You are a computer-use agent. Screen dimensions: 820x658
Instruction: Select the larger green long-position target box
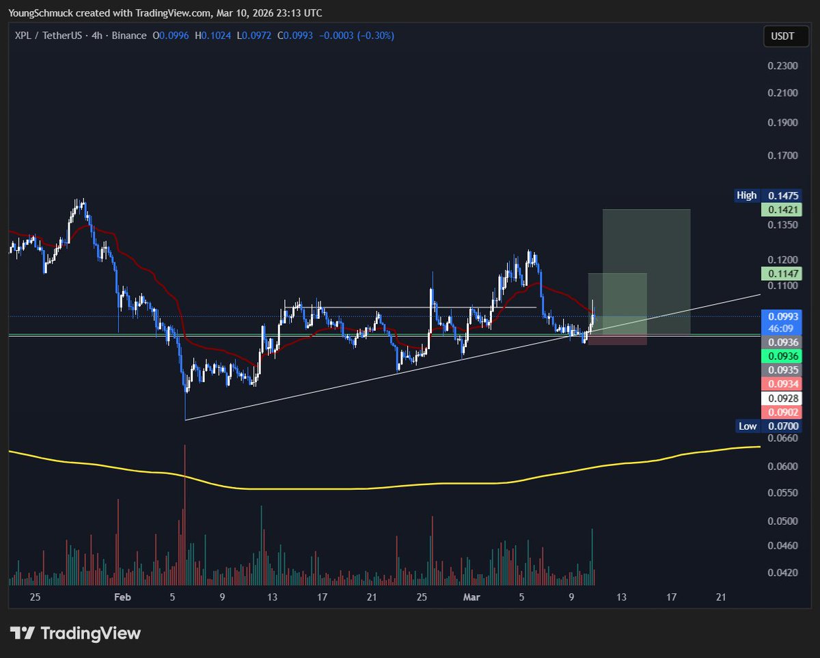pos(646,272)
